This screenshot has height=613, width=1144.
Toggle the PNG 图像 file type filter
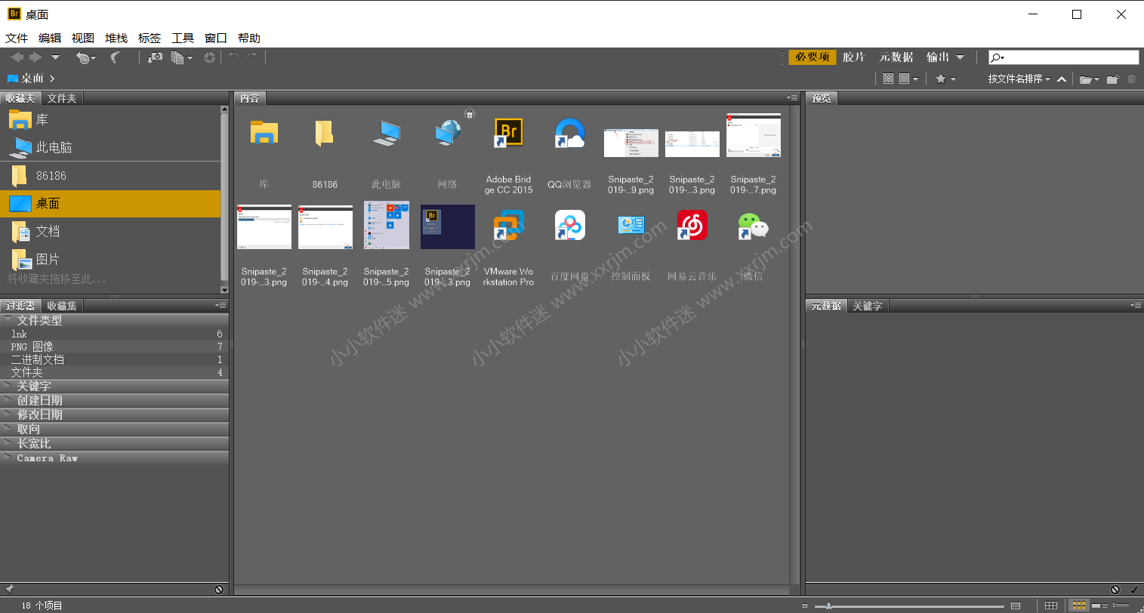(115, 347)
